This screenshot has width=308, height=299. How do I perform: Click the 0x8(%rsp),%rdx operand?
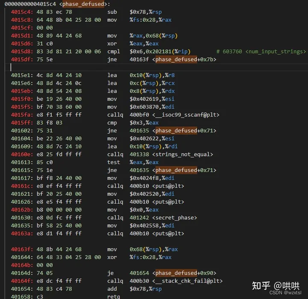(152, 91)
